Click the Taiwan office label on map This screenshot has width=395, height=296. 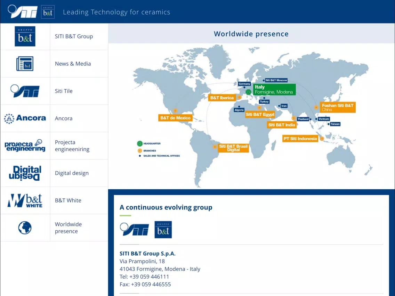coord(335,124)
